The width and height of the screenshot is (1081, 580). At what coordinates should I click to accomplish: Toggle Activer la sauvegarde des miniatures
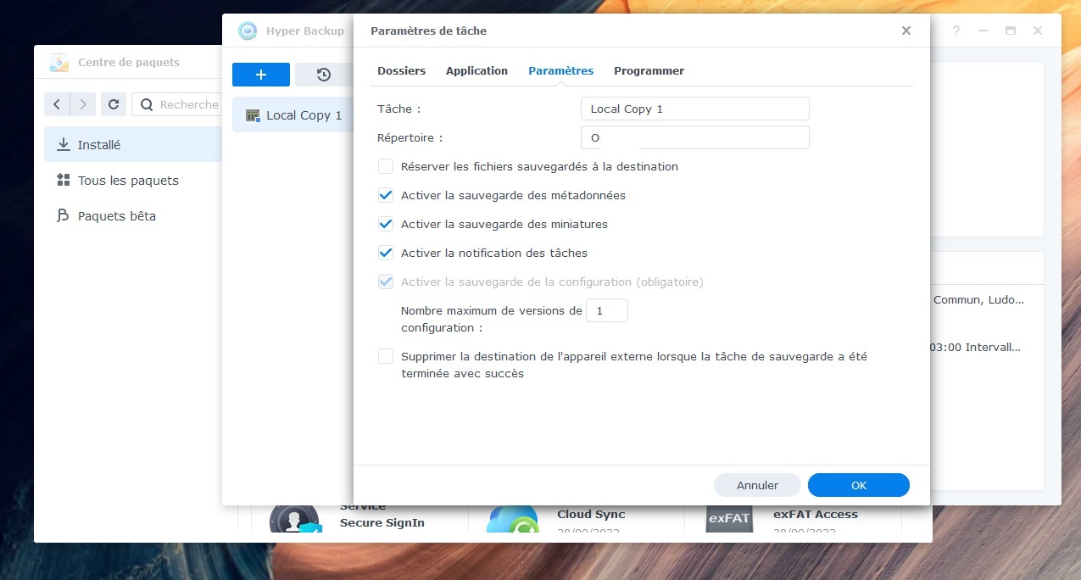click(386, 224)
